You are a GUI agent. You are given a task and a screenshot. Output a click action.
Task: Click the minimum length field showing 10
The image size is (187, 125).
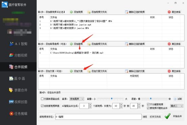(x=116, y=106)
